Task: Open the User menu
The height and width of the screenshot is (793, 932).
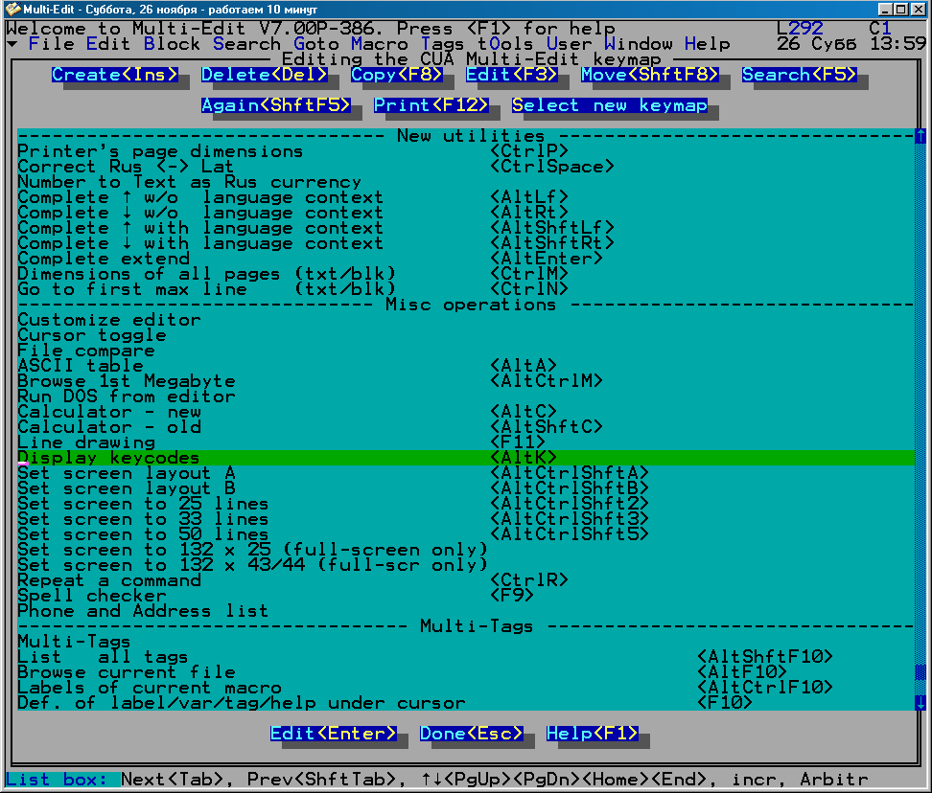Action: [569, 44]
